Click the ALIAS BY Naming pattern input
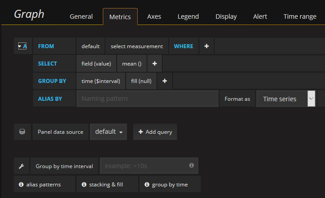This screenshot has height=198, width=325. [148, 99]
